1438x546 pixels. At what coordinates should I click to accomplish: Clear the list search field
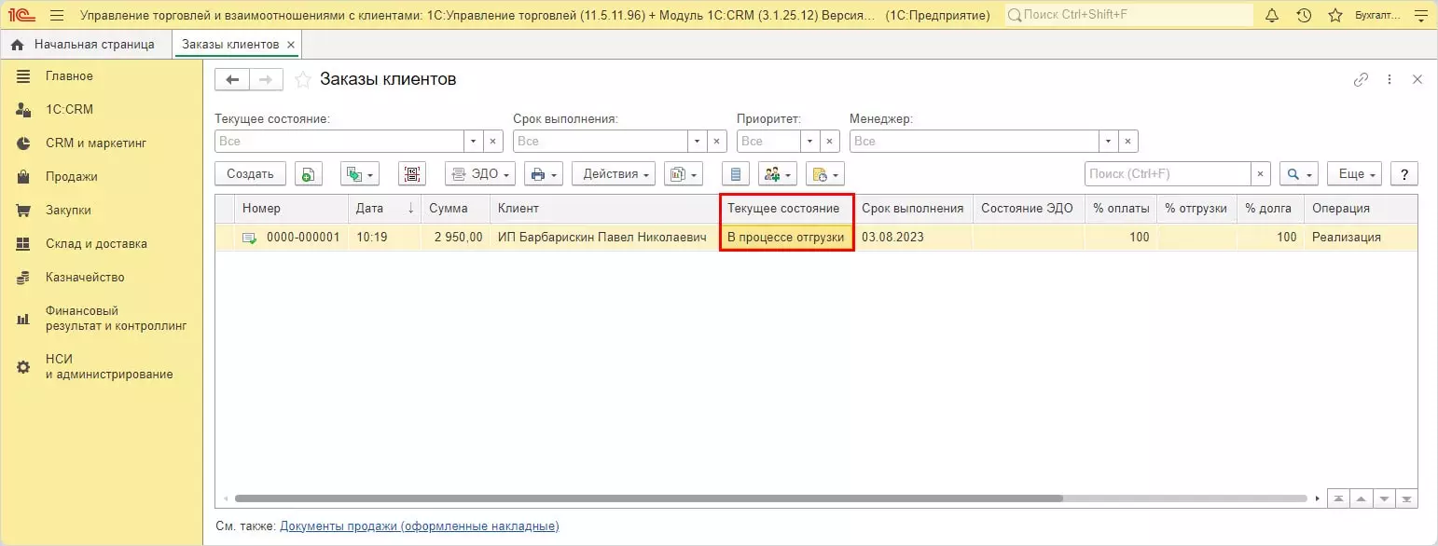click(1261, 174)
